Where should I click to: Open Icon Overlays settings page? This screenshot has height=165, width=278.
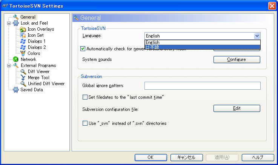point(41,29)
